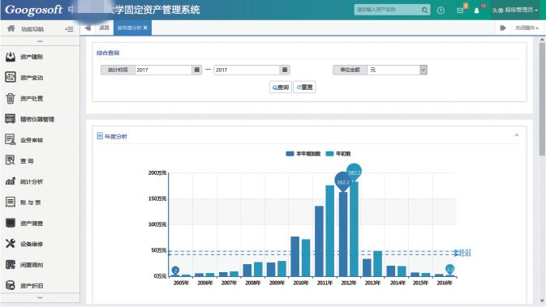Open the mail messages icon
The height and width of the screenshot is (307, 546).
point(460,11)
